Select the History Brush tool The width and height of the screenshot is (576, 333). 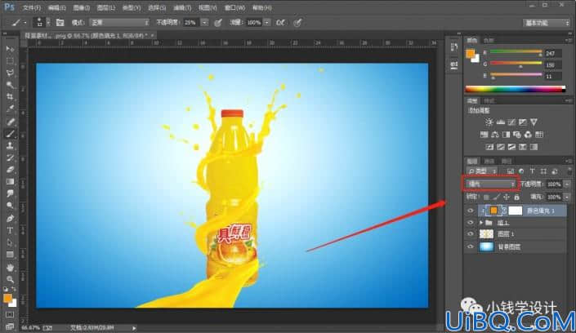[x=10, y=158]
